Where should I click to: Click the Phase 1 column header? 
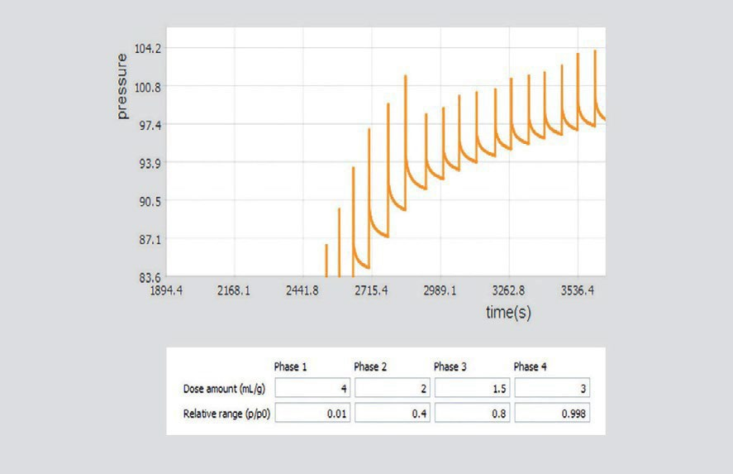click(290, 366)
